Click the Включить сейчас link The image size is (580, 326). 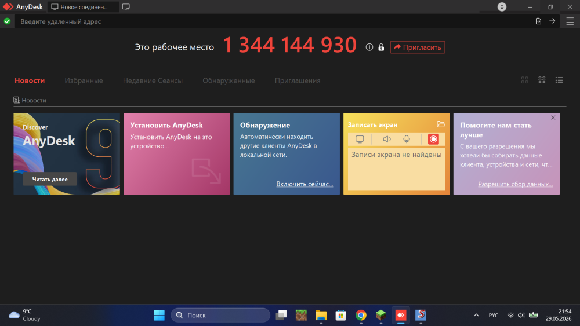coord(305,184)
